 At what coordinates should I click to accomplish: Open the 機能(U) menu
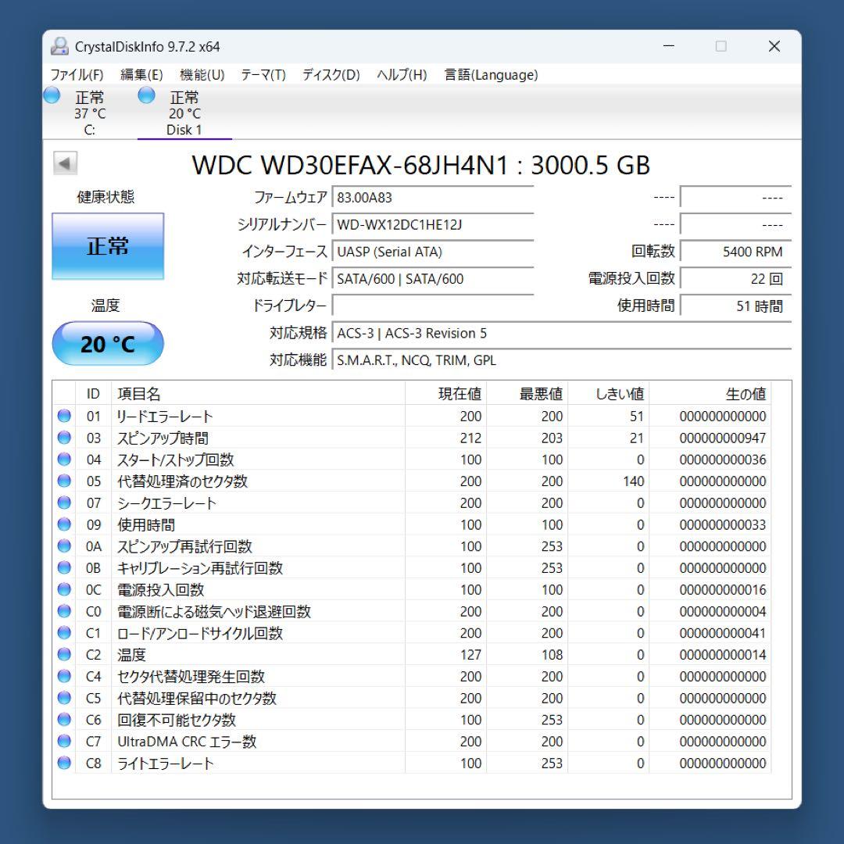(202, 75)
